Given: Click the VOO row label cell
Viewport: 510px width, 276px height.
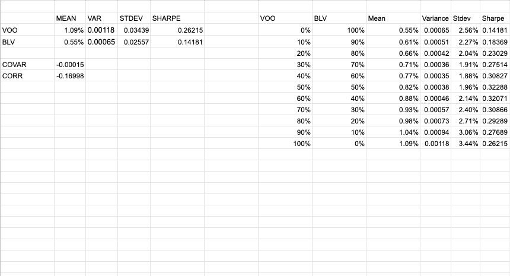Looking at the screenshot, I should [11, 30].
